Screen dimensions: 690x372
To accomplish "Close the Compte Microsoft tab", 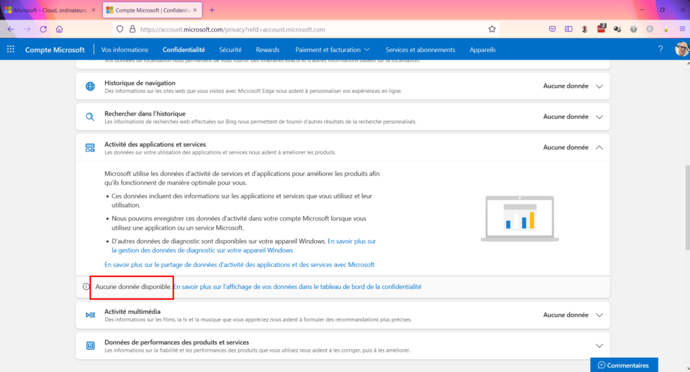I will (195, 9).
